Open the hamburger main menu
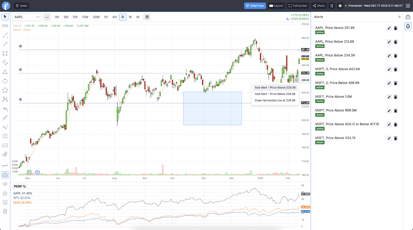413x230 pixels. tap(408, 6)
